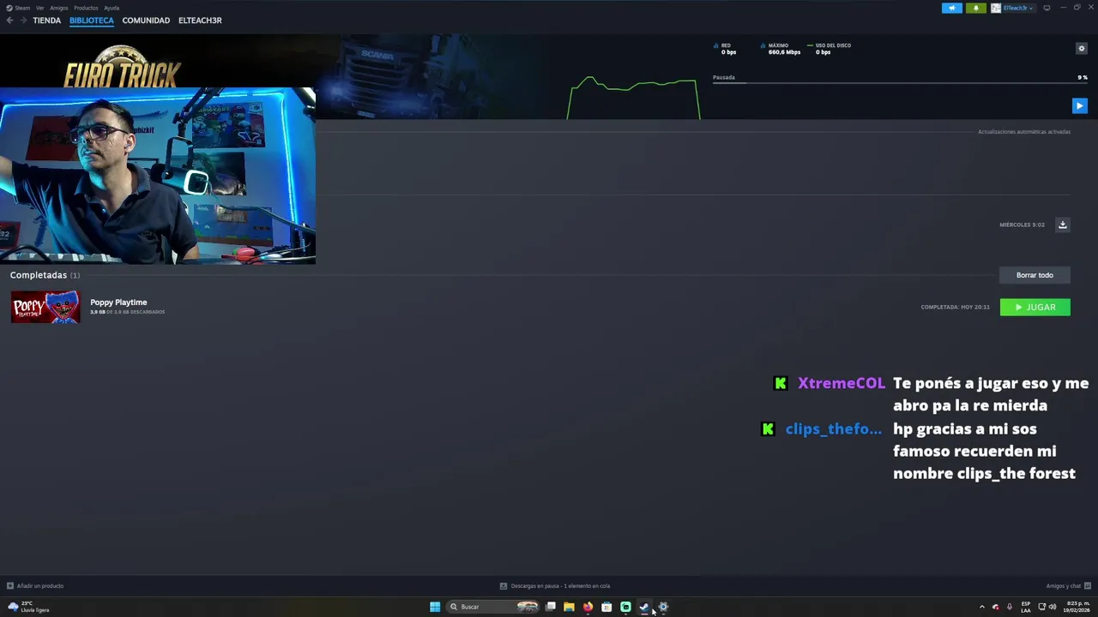
Task: Click the Actualizaciones automáticas activadas text
Action: [x=1024, y=132]
